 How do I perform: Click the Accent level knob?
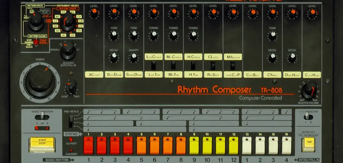click(94, 12)
